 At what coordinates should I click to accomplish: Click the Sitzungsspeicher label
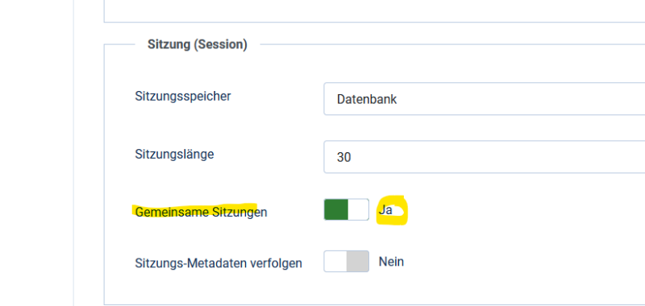(183, 97)
